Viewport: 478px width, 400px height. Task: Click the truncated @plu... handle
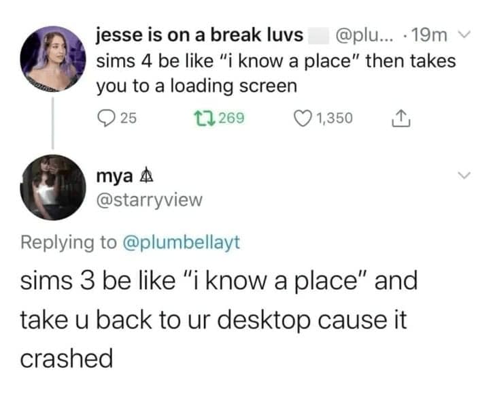pos(364,35)
